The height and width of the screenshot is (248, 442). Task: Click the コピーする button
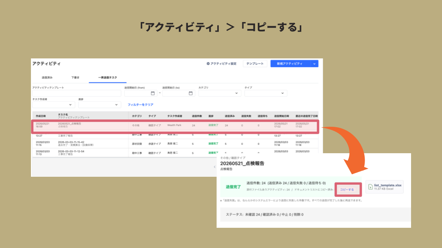(x=347, y=190)
